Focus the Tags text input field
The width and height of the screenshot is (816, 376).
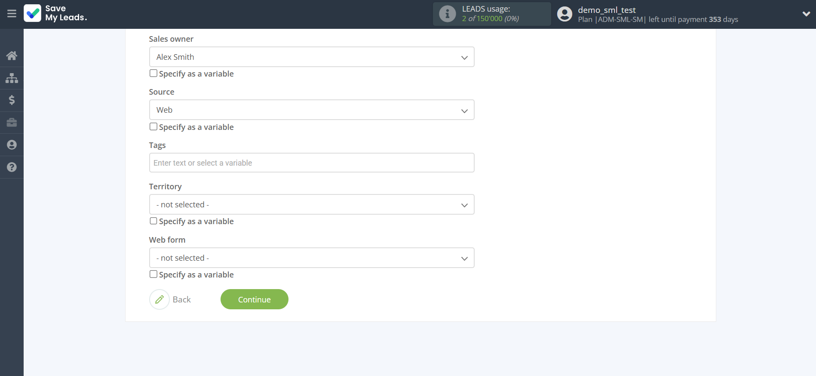click(x=311, y=163)
